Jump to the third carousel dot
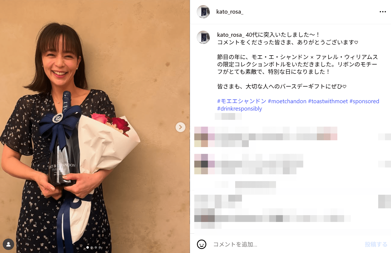The image size is (391, 253). coord(96,248)
